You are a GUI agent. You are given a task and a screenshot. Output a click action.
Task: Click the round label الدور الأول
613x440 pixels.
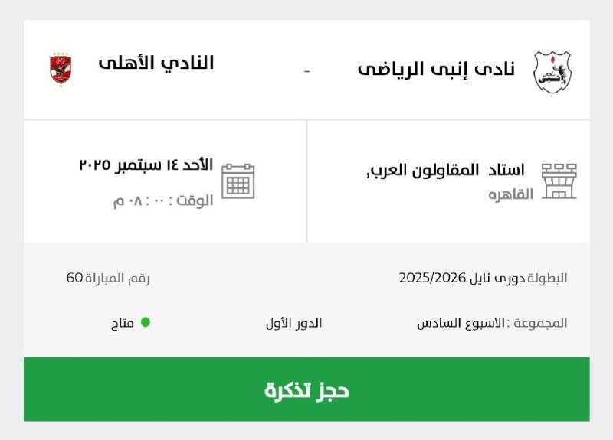pos(294,323)
